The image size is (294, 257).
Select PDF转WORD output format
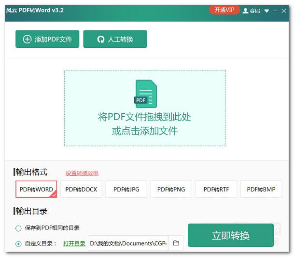pos(36,189)
